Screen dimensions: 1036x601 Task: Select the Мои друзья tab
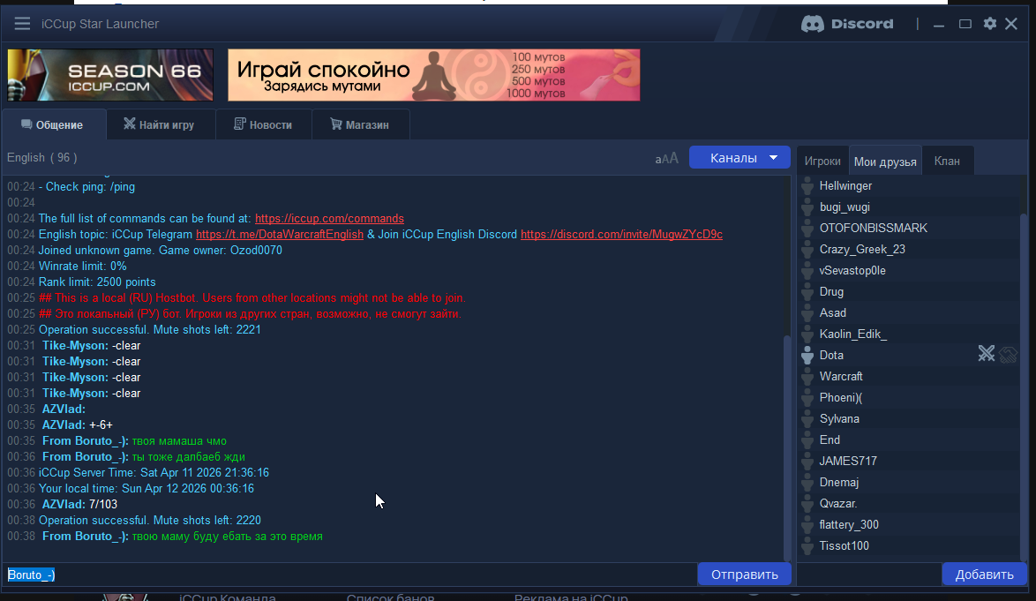pos(885,162)
